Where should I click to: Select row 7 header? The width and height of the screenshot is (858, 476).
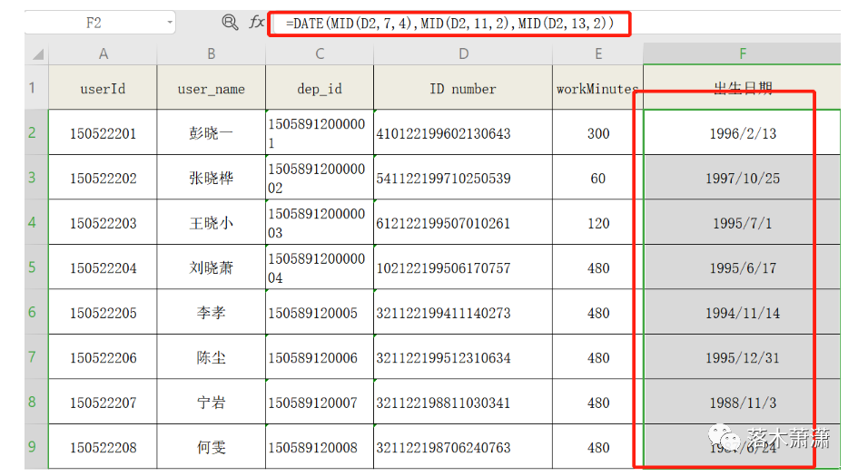coord(36,356)
